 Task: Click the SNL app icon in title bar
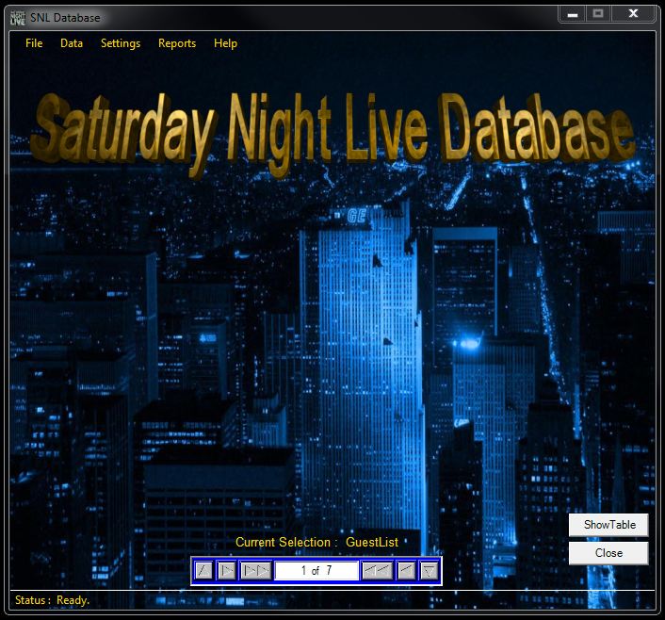tap(17, 17)
